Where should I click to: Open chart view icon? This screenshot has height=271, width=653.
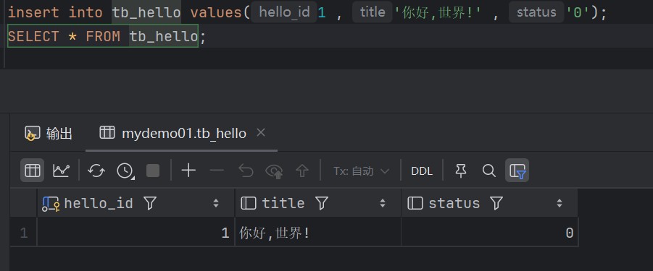tap(61, 171)
